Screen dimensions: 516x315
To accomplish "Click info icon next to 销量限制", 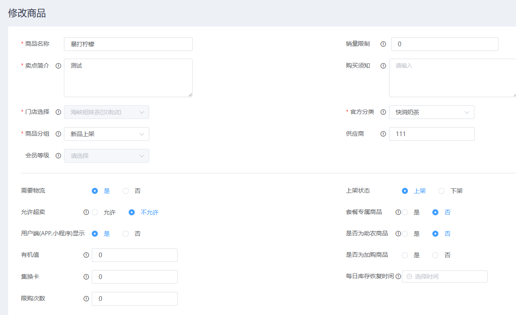I will [383, 44].
